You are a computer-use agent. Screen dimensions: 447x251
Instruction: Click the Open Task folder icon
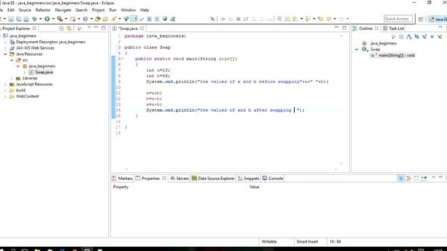click(105, 19)
